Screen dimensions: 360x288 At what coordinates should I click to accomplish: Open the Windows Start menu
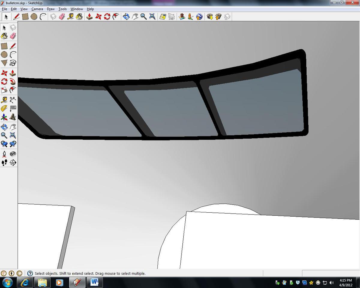tap(7, 282)
